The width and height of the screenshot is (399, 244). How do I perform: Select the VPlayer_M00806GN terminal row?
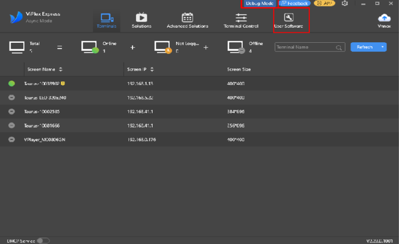tap(150, 139)
